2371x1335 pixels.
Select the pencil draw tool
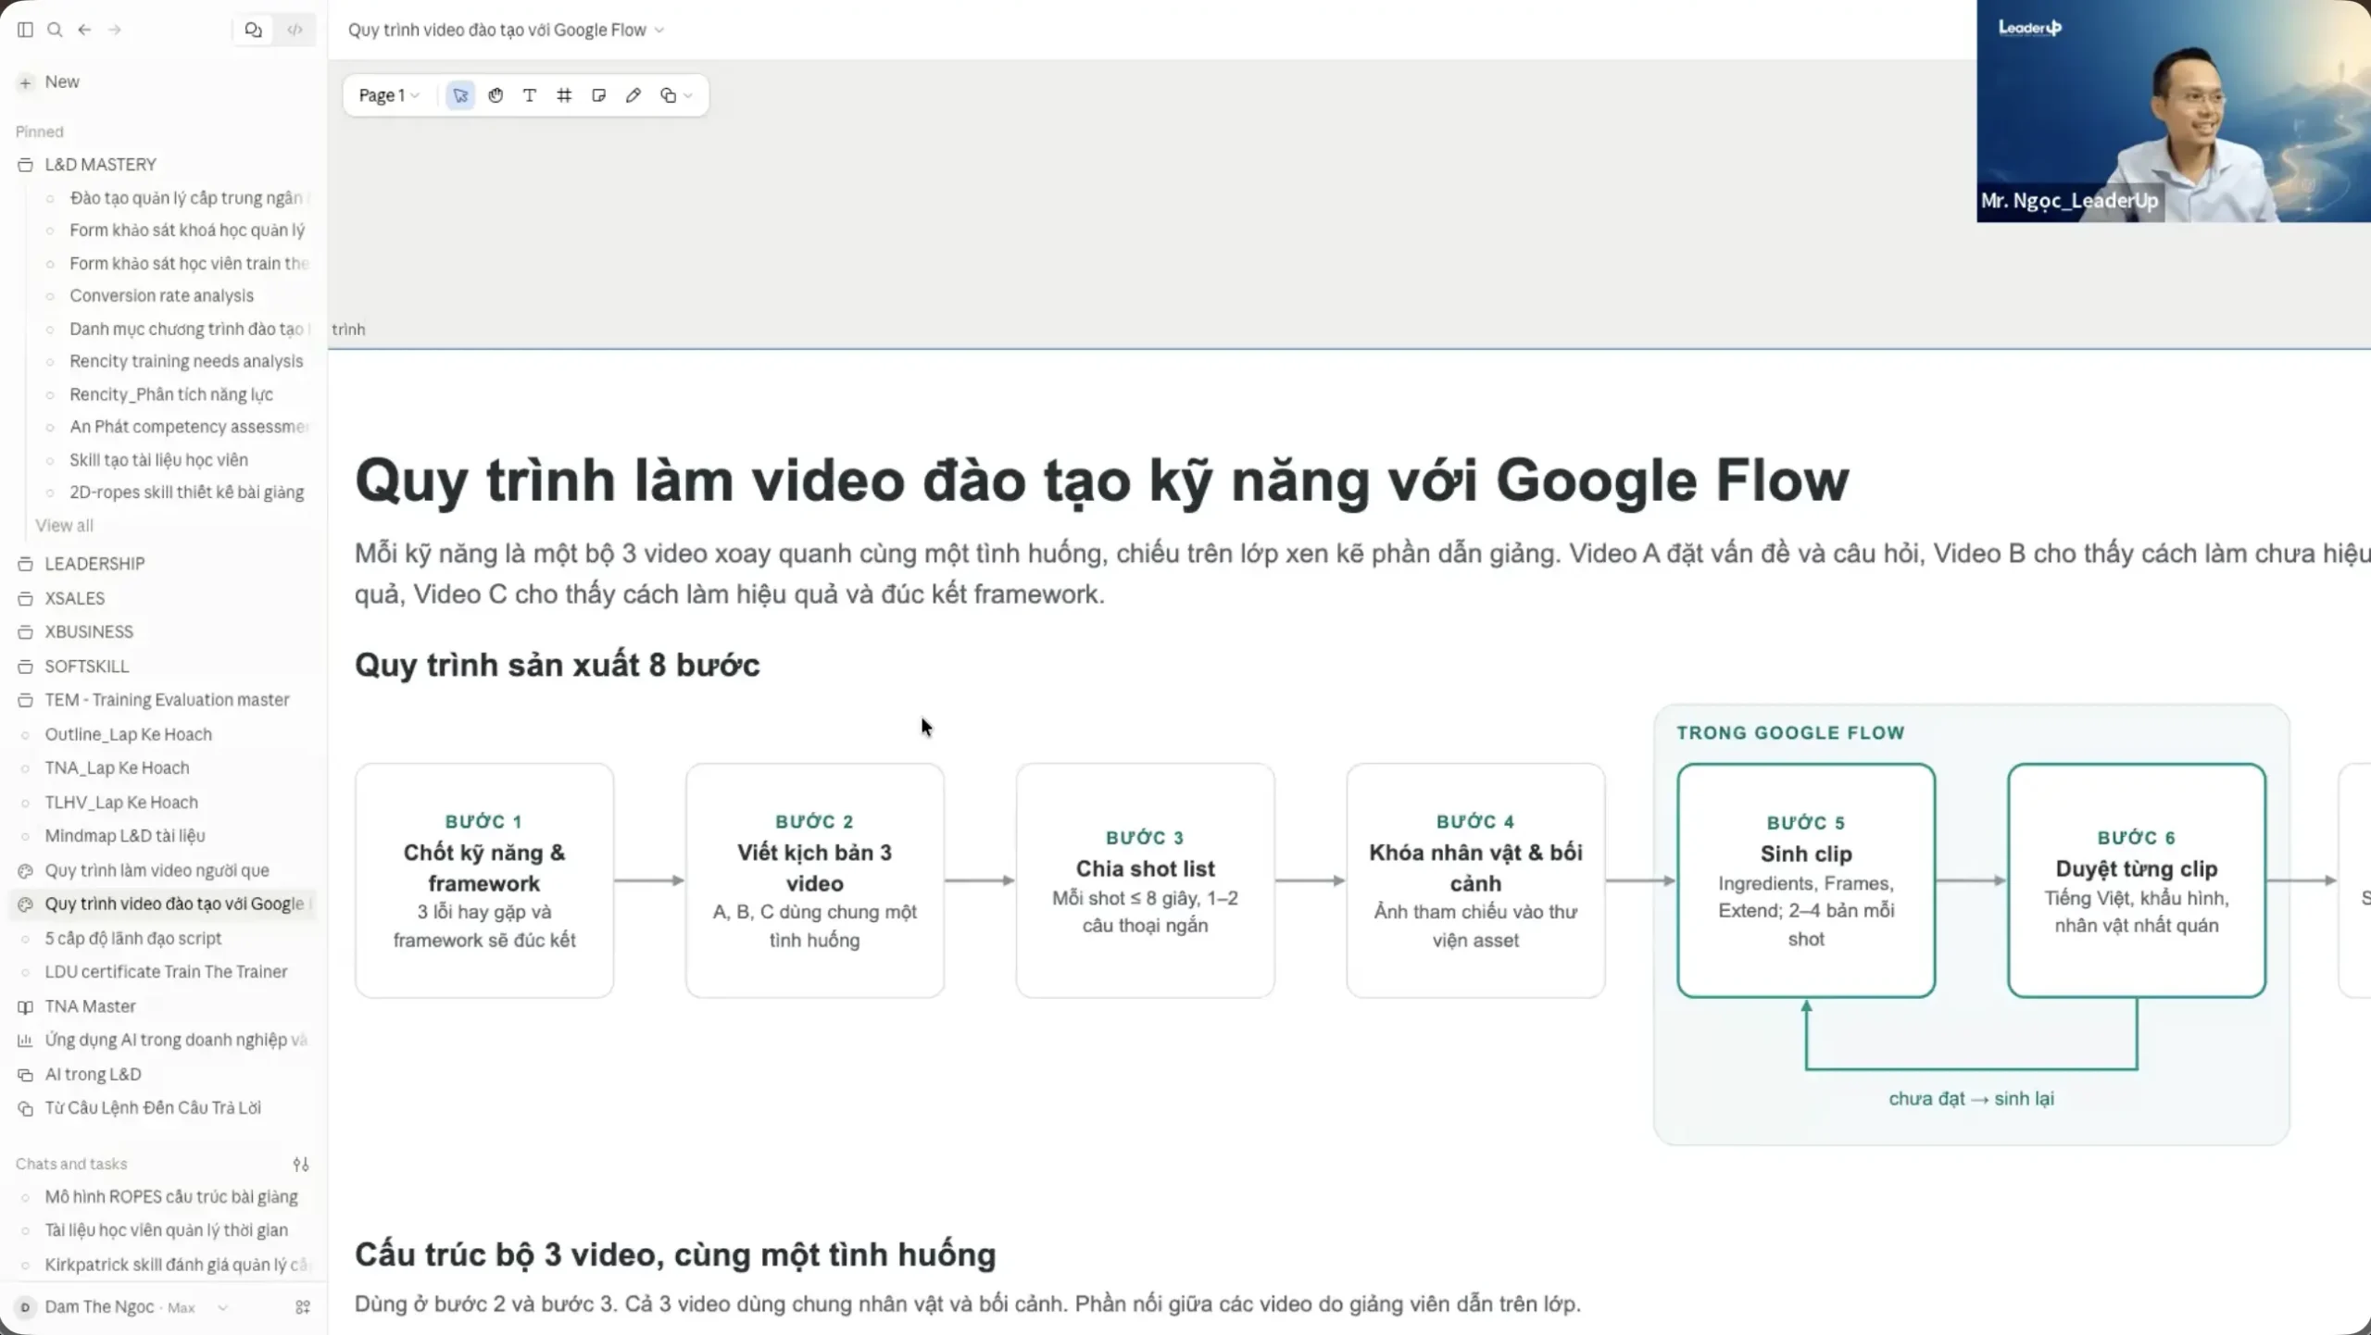(634, 95)
